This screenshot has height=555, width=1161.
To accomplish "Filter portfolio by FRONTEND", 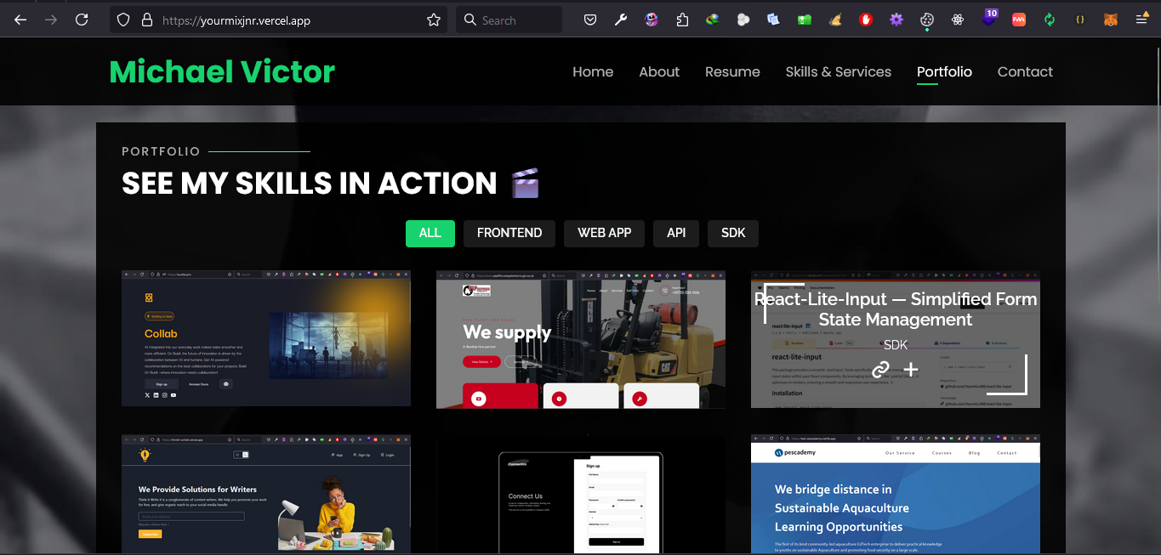I will click(x=509, y=233).
